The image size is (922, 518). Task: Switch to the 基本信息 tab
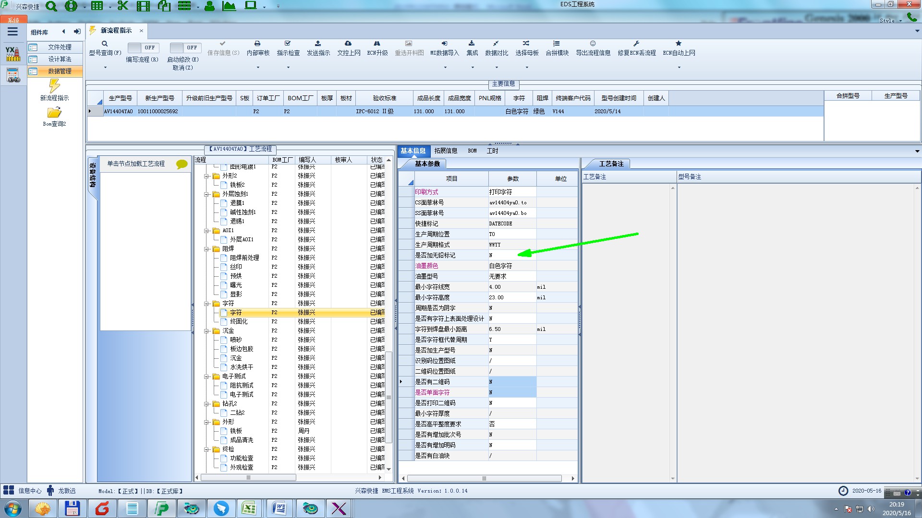[413, 151]
